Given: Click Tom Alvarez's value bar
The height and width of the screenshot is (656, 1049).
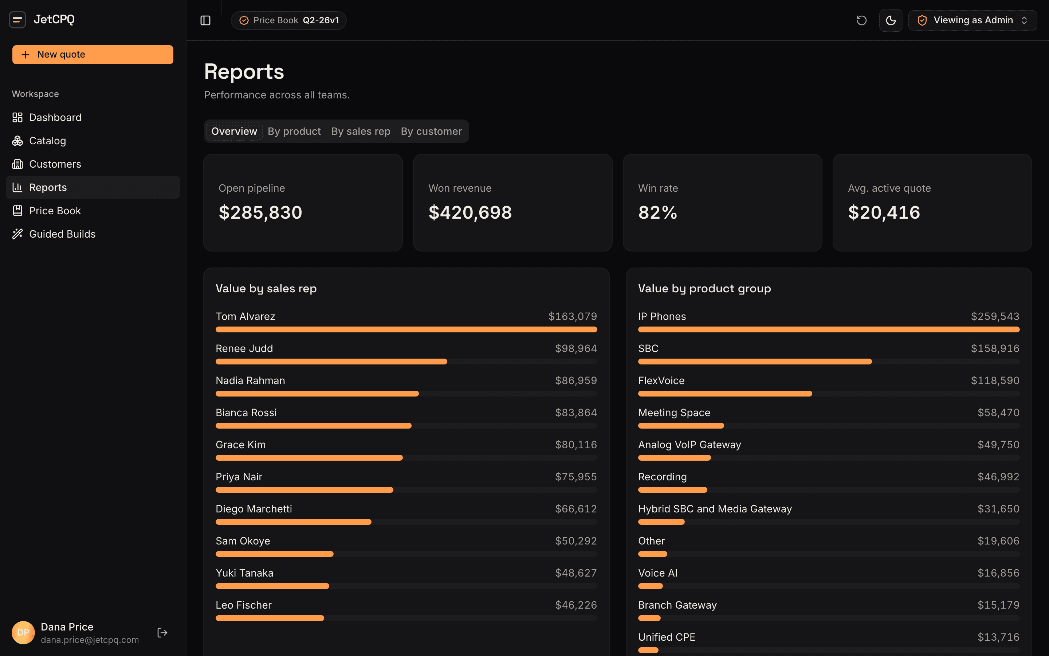Looking at the screenshot, I should point(406,330).
